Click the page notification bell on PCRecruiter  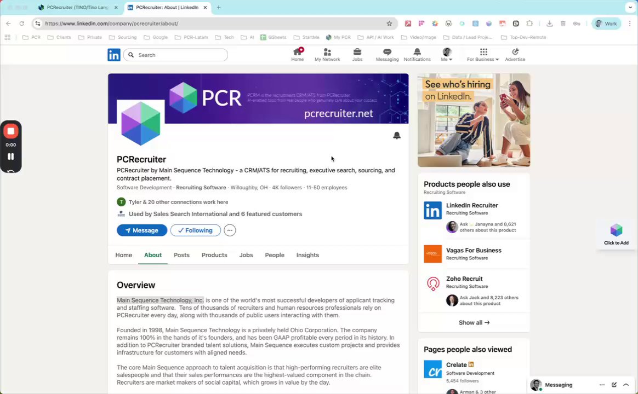tap(397, 135)
